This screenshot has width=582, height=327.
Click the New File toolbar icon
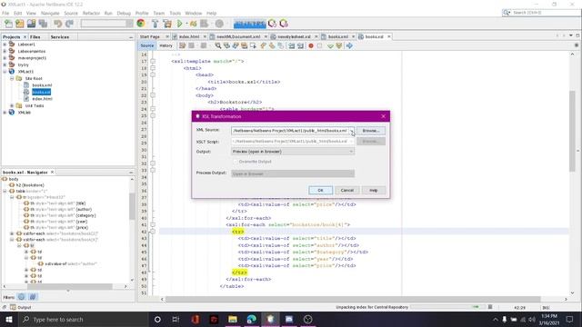click(x=8, y=24)
